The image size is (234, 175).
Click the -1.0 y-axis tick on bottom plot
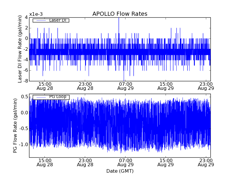point(23,144)
